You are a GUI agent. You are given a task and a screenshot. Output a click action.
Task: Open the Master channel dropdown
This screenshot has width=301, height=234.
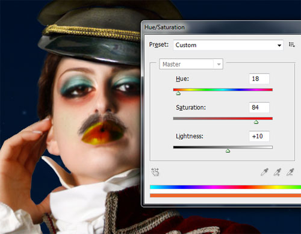click(x=191, y=64)
